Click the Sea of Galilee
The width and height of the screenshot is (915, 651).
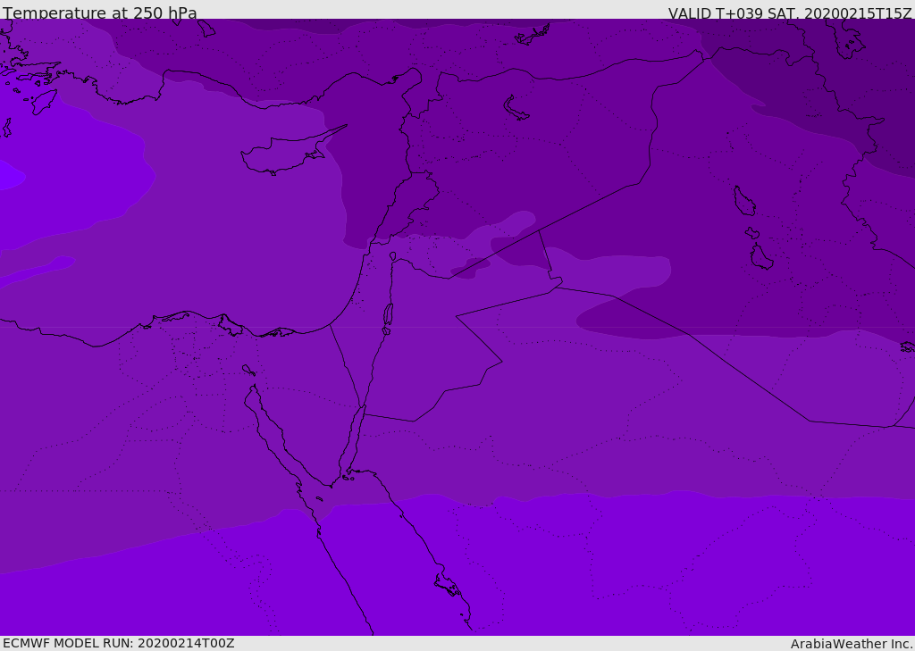[392, 256]
